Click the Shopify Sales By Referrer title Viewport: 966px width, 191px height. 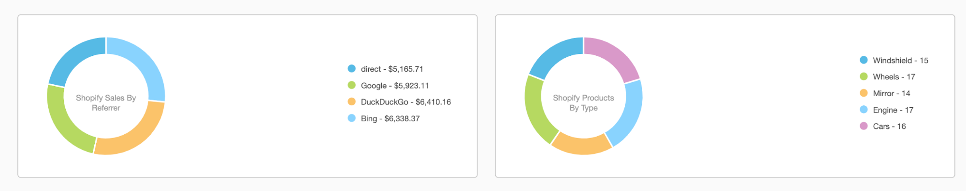coord(106,102)
